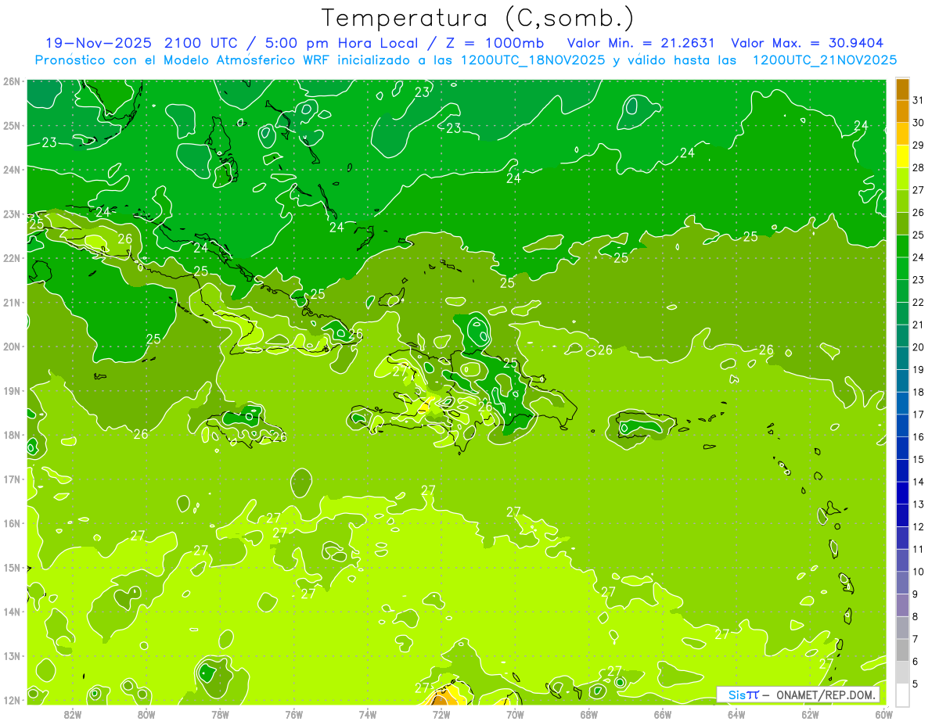The image size is (939, 725).
Task: Click the '14N' latitude axis label
Action: click(x=12, y=612)
